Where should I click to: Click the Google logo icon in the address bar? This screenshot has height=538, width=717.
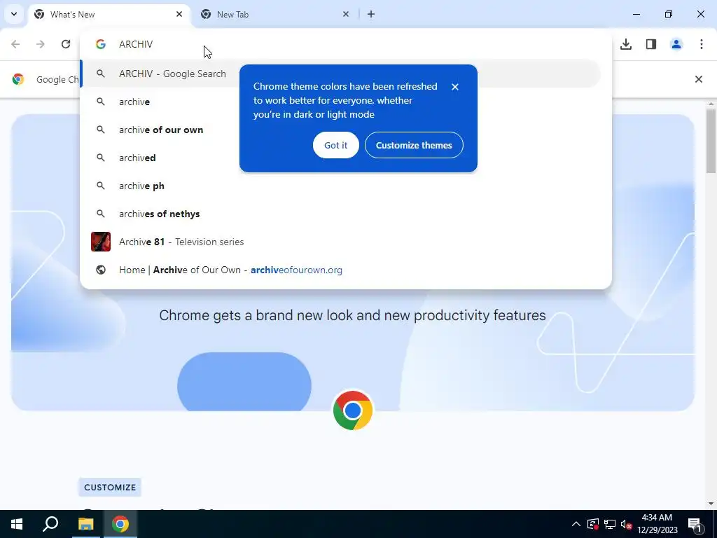[101, 44]
